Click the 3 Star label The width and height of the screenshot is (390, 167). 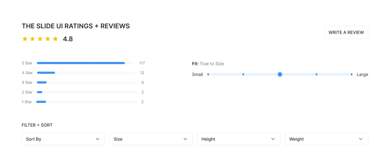27,82
